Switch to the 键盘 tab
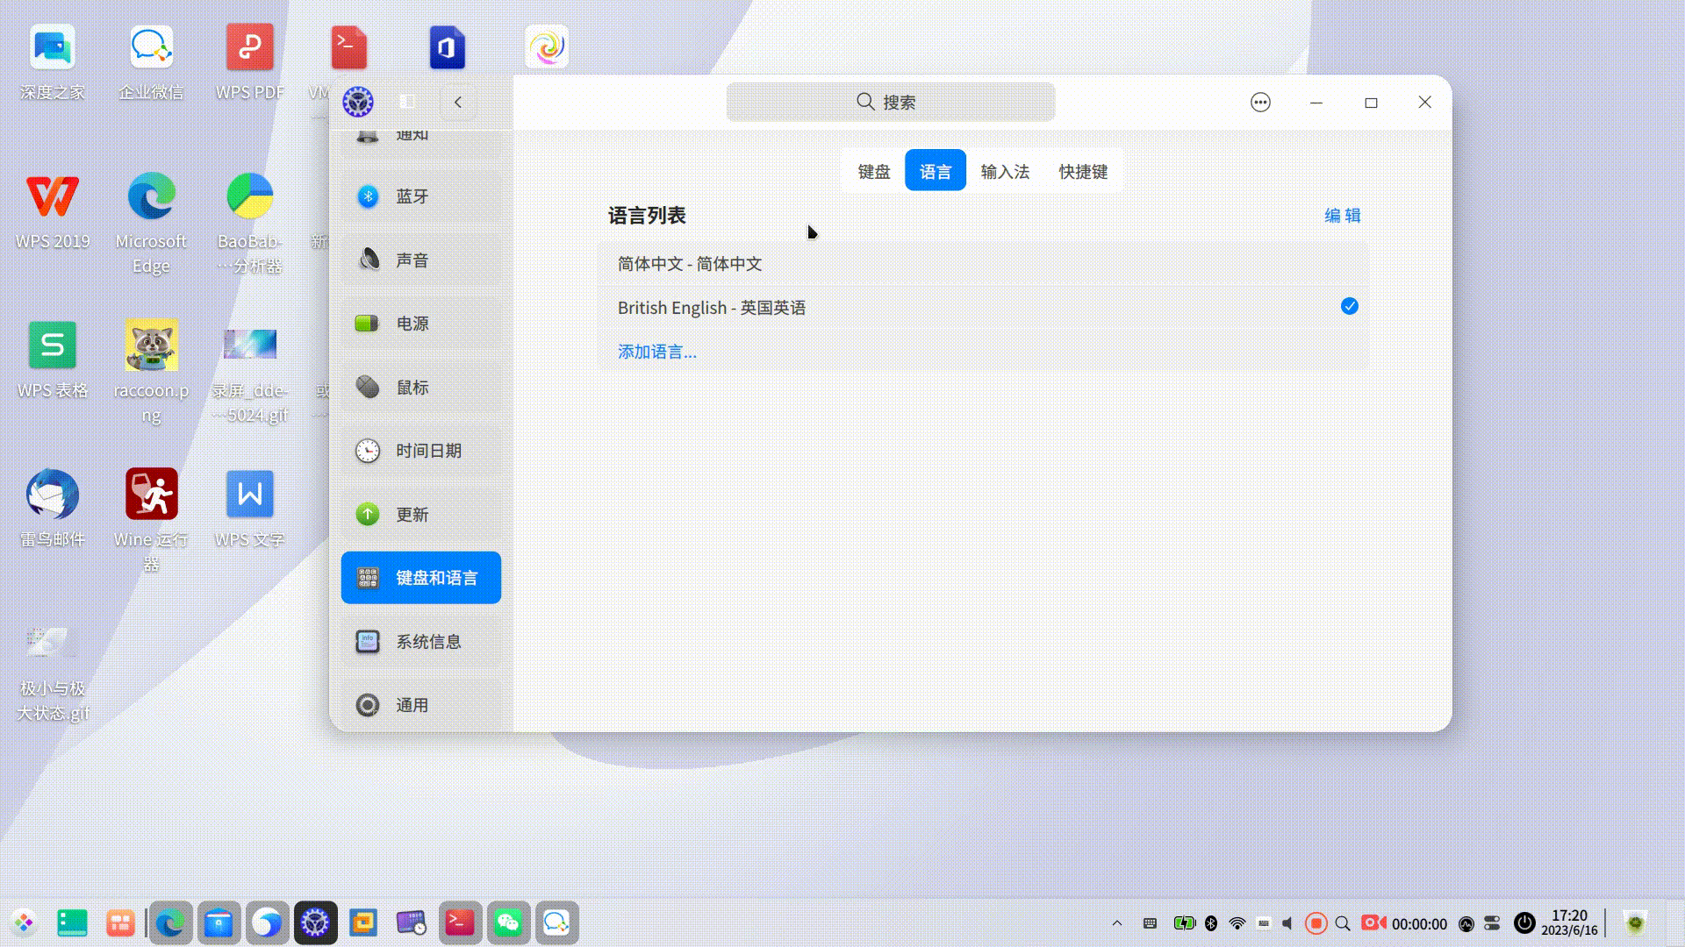This screenshot has width=1685, height=947. 871,170
